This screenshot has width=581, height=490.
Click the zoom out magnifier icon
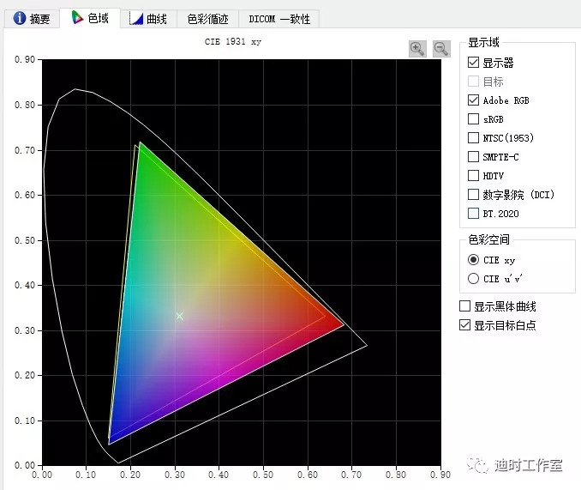[x=441, y=49]
